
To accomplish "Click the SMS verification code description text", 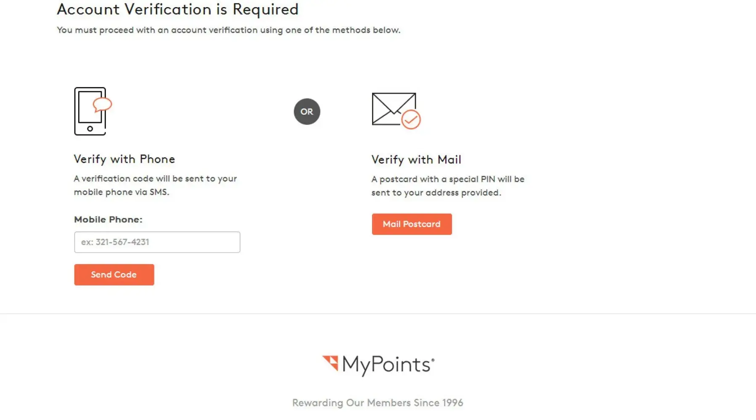I will (155, 185).
